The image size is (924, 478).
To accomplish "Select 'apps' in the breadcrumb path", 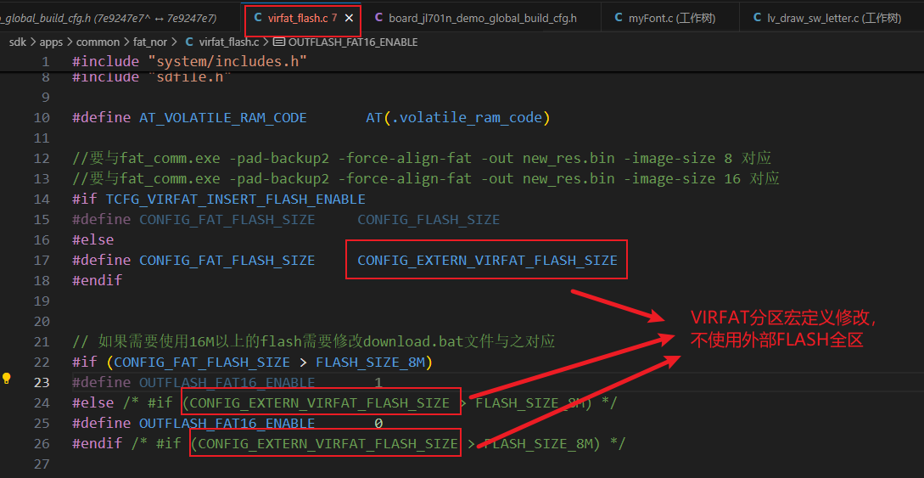I will click(51, 42).
